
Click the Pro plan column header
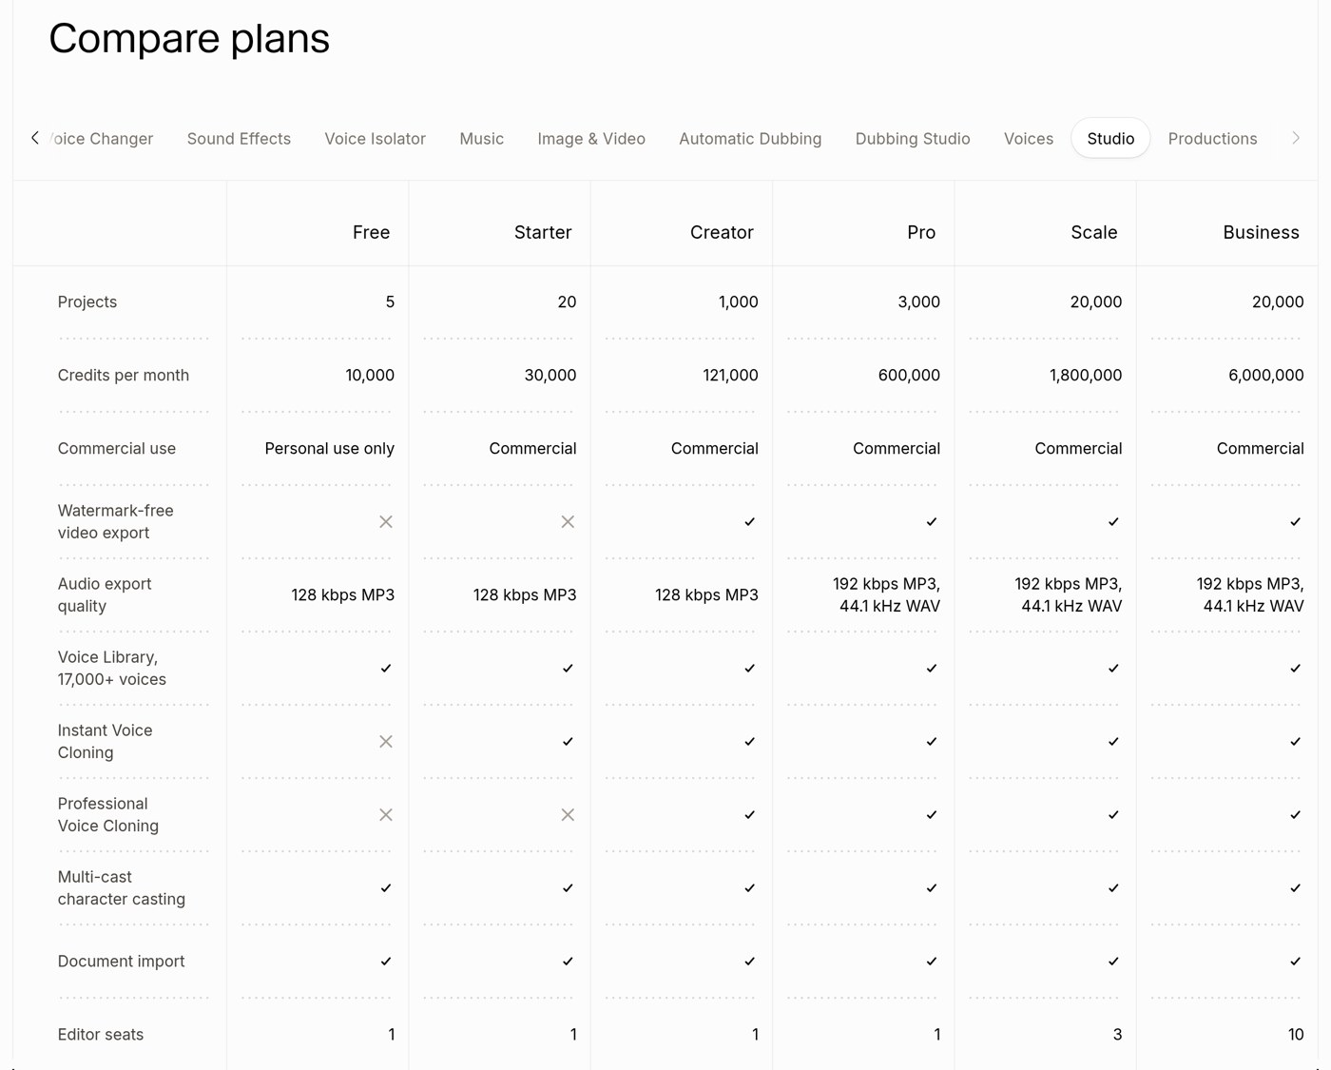click(921, 232)
